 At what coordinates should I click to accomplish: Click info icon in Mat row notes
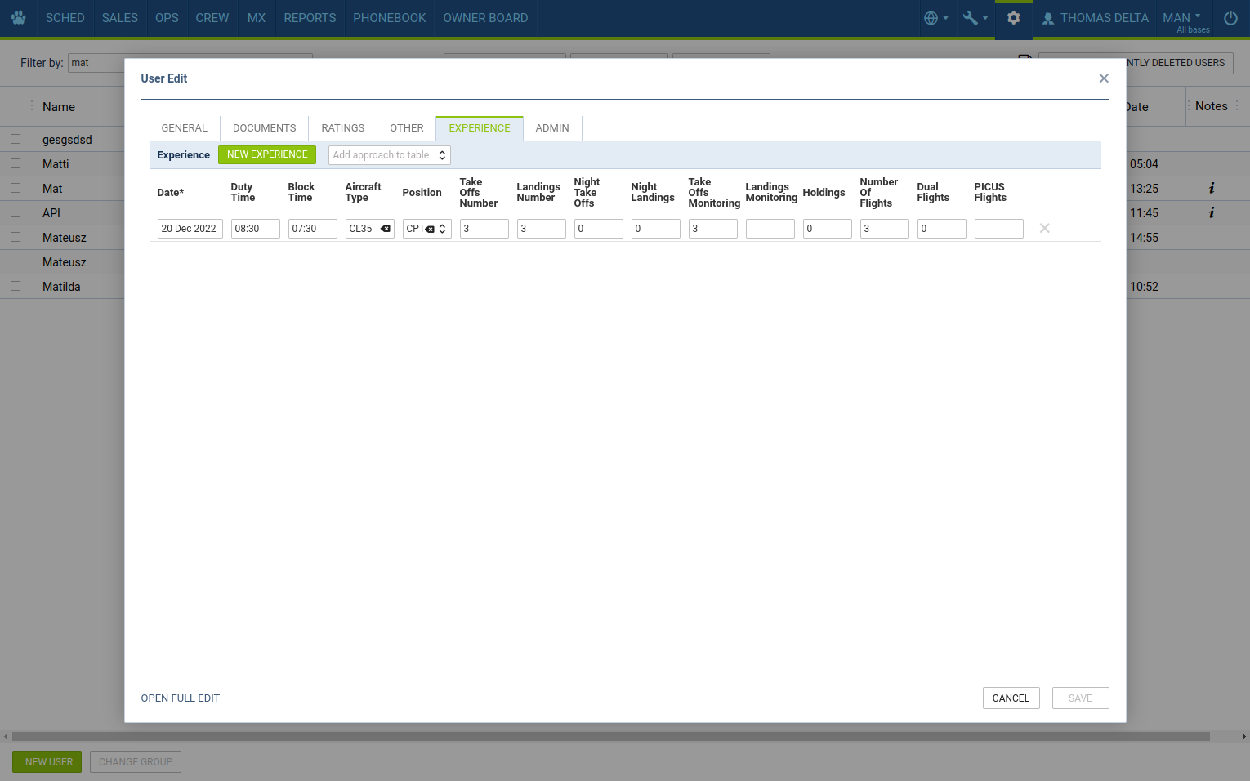tap(1212, 189)
